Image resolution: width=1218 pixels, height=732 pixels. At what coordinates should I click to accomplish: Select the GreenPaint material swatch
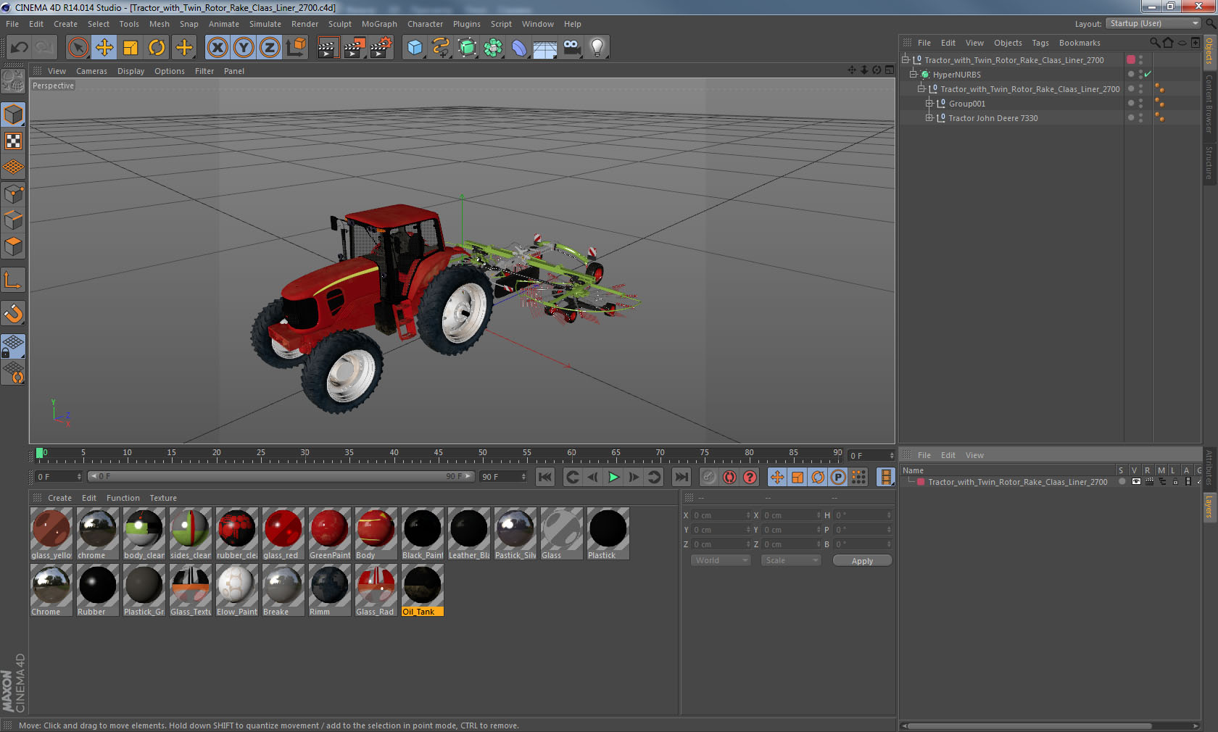point(329,533)
